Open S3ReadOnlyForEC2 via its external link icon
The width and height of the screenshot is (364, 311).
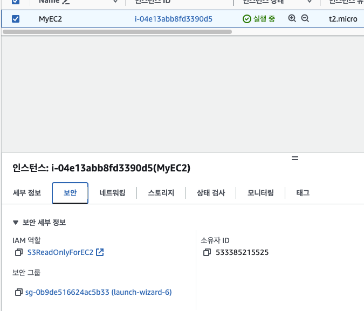click(x=100, y=252)
